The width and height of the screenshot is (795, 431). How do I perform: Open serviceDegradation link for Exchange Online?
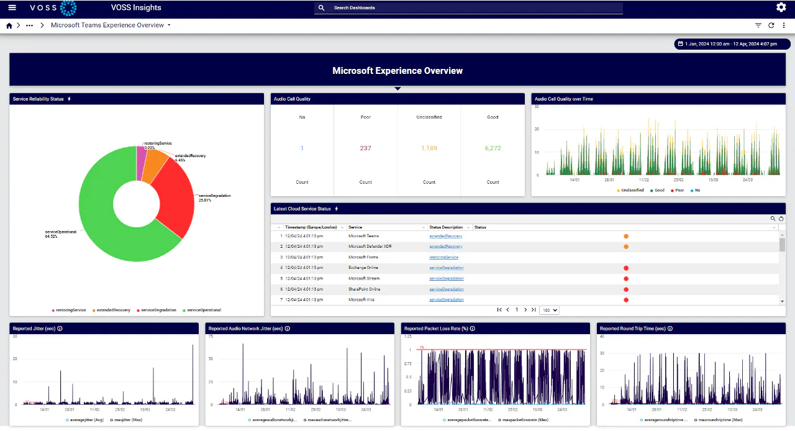[447, 268]
